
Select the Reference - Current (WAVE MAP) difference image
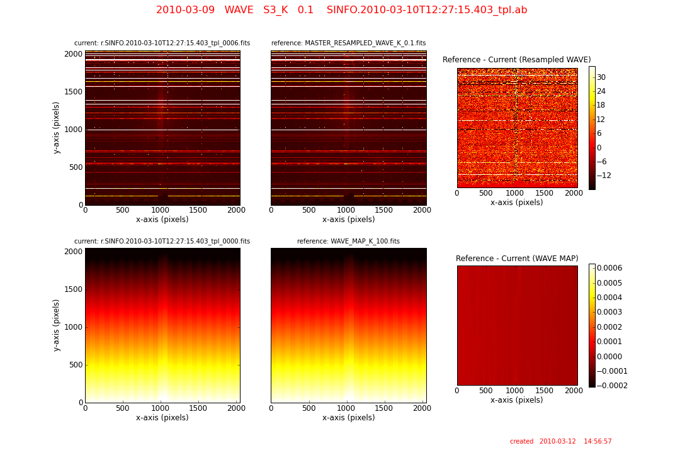(517, 325)
